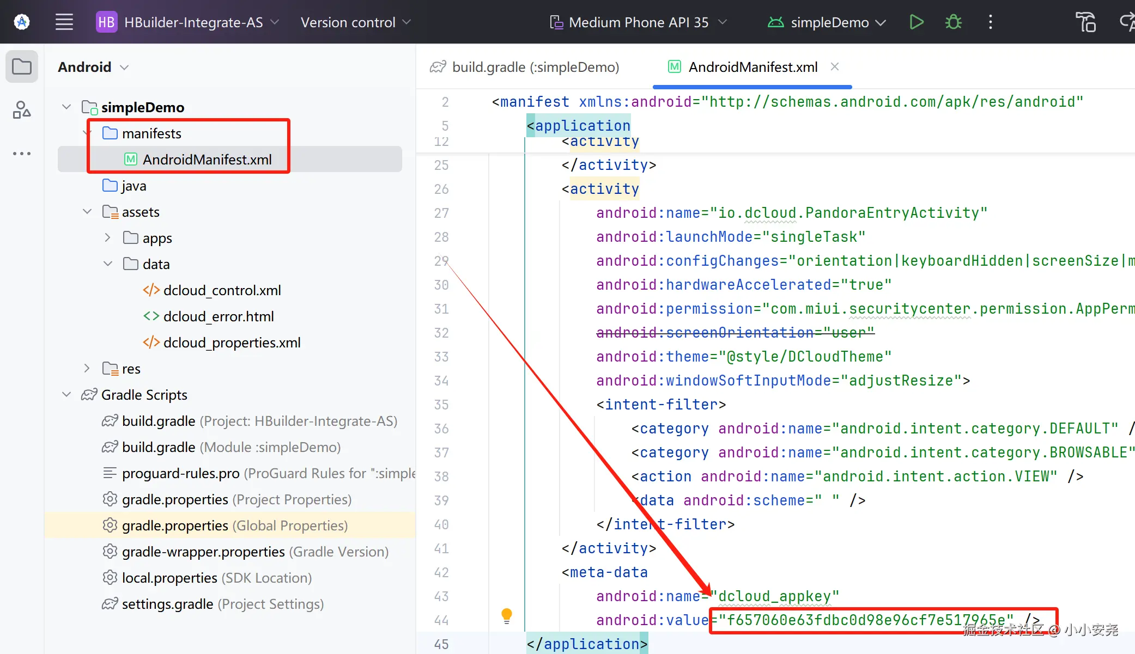Select dcloud_properties.xml in the tree
1135x654 pixels.
232,343
